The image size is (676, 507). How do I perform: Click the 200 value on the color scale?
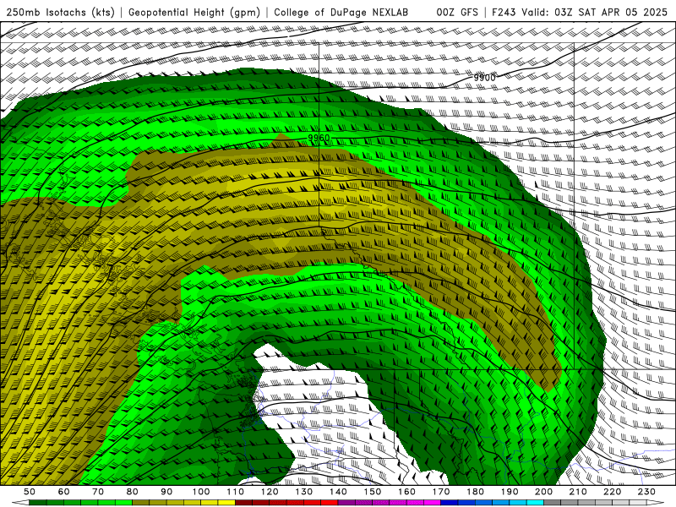coord(544,492)
